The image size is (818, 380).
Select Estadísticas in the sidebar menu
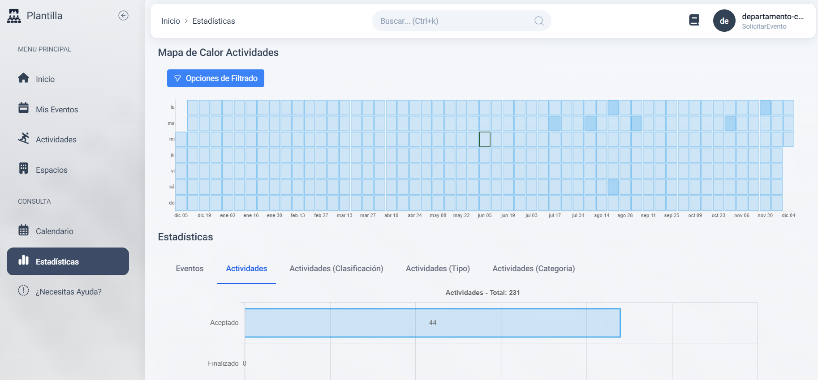[68, 261]
